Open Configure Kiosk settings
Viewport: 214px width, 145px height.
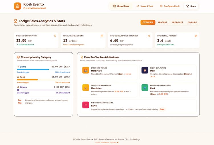coord(170,6)
